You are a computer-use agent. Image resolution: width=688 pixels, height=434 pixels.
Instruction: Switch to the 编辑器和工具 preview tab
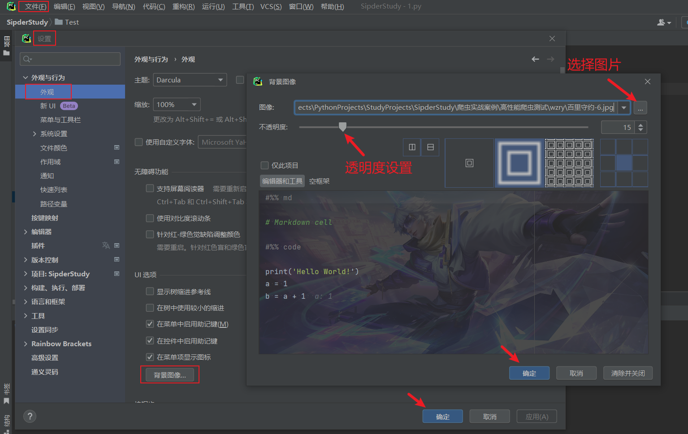click(282, 181)
